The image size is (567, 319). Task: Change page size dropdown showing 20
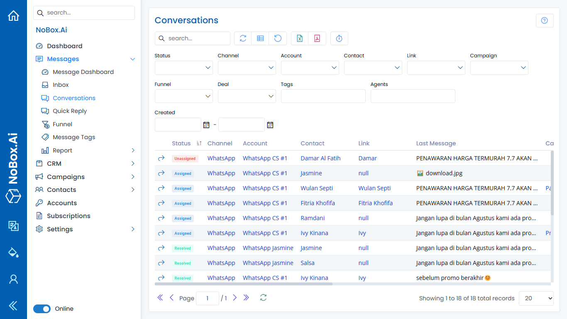536,298
